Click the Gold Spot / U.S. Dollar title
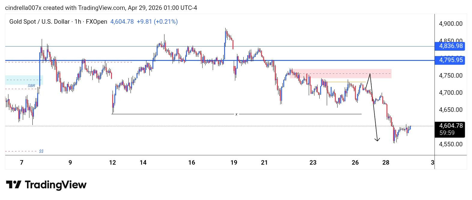472x200 pixels. click(x=39, y=22)
